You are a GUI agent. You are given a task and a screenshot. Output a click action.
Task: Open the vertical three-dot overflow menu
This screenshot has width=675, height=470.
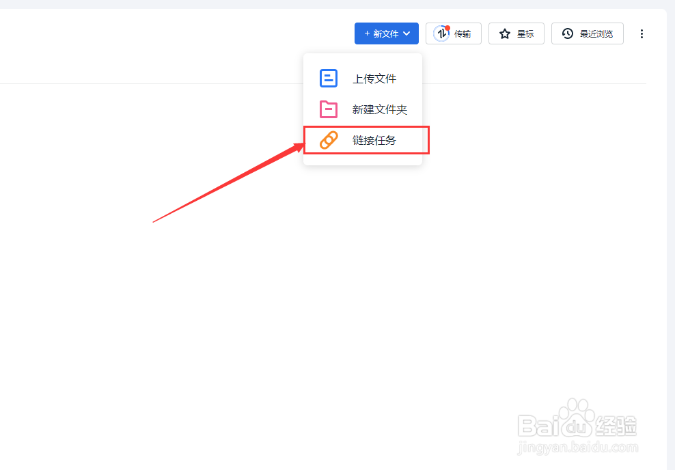(642, 33)
